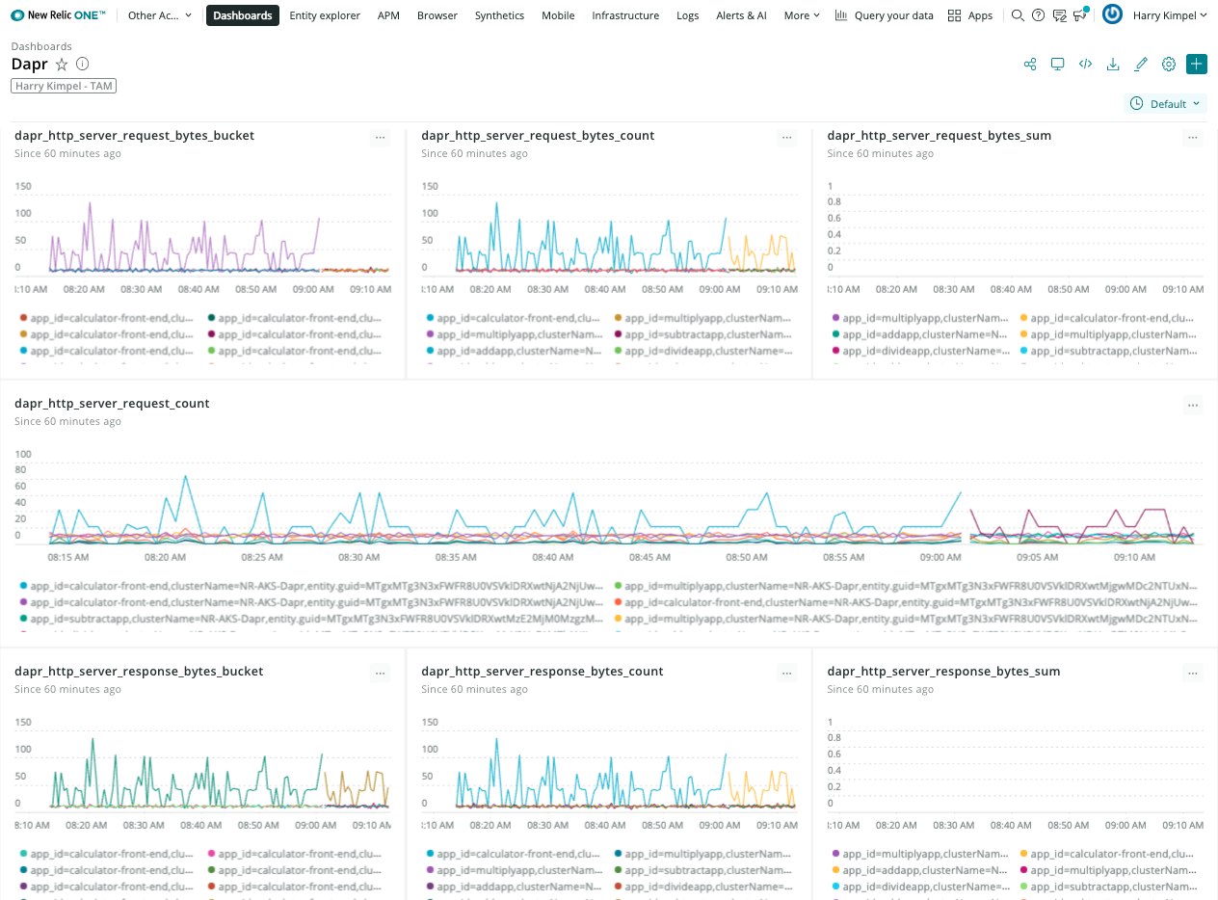Open the what's new megaphone icon
The height and width of the screenshot is (900, 1218).
click(x=1081, y=15)
